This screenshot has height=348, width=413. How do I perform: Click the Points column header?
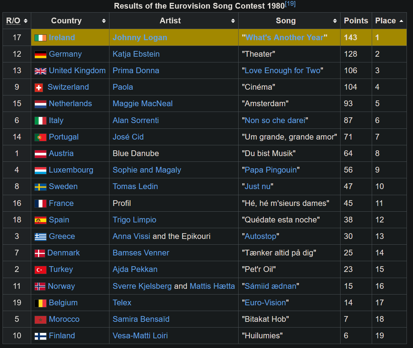[356, 21]
